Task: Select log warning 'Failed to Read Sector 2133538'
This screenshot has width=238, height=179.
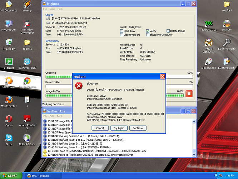Action: coord(90,155)
